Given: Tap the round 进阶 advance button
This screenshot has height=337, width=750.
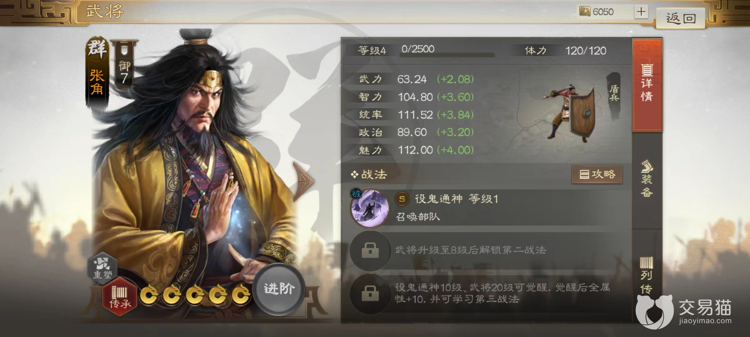Looking at the screenshot, I should tap(279, 289).
